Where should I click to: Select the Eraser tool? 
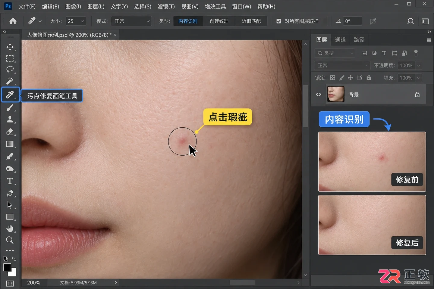pyautogui.click(x=10, y=132)
